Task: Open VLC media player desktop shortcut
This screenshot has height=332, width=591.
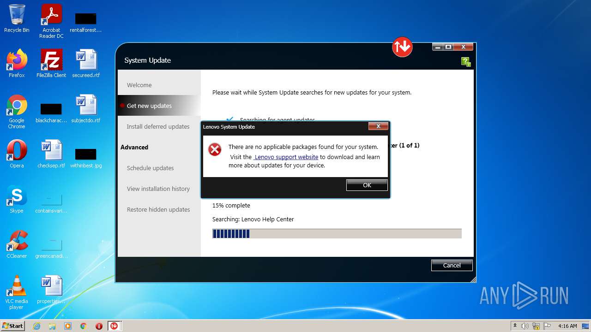Action: point(17,292)
